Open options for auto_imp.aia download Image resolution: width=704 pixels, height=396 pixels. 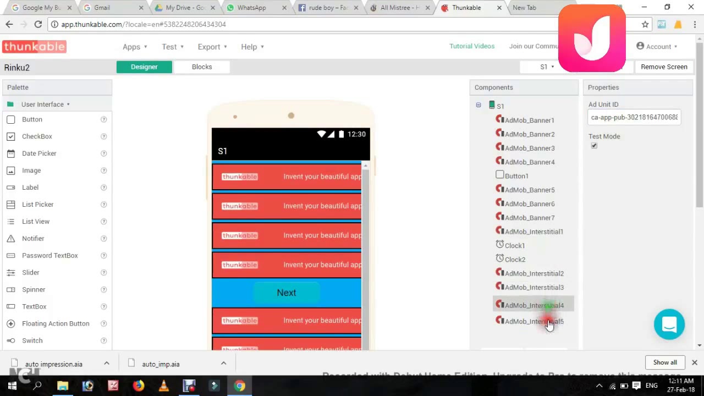coord(223,364)
